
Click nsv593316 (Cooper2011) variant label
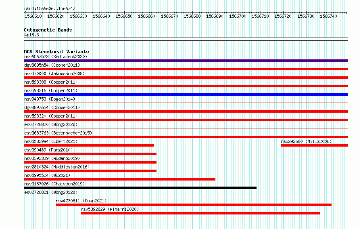51,90
